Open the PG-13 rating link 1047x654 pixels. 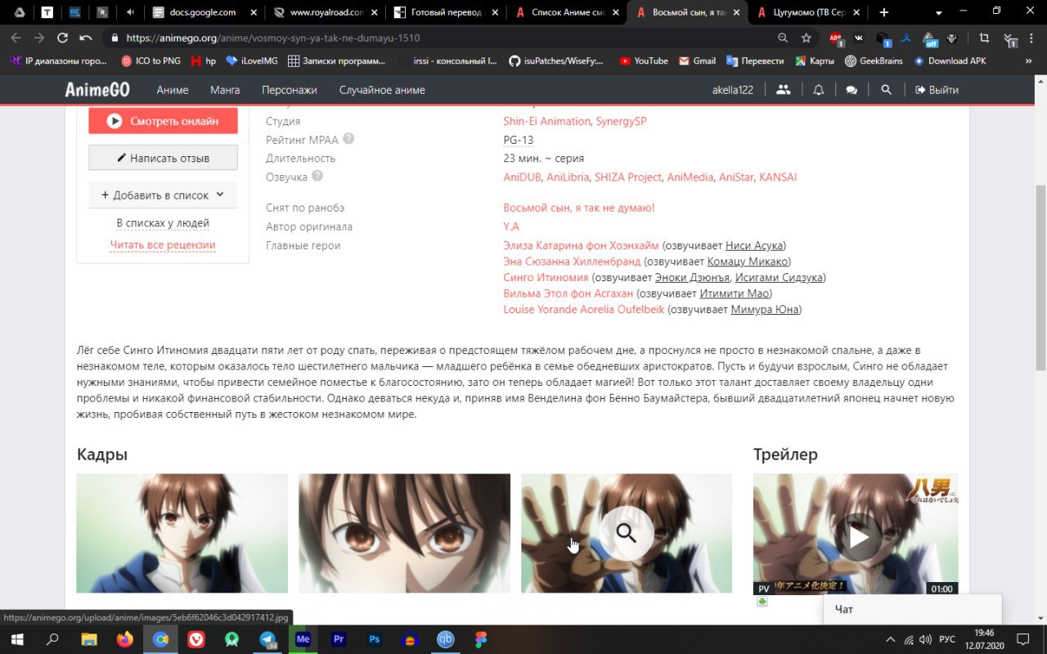pyautogui.click(x=518, y=140)
